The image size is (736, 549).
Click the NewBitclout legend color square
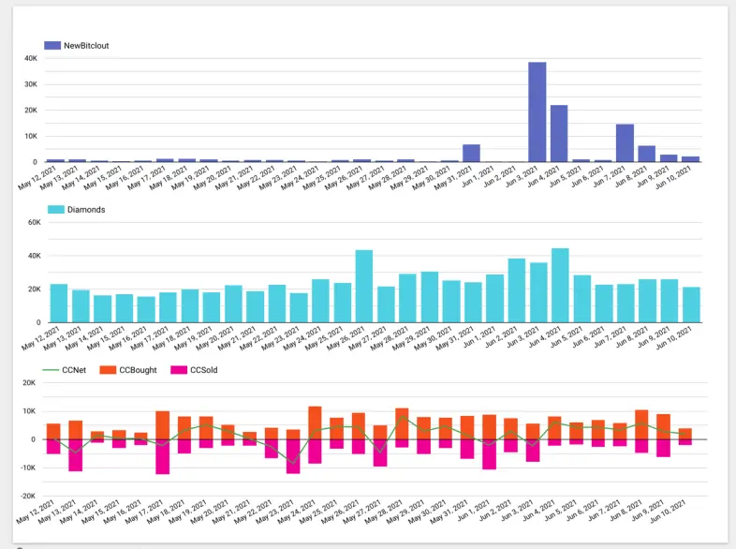(x=52, y=45)
